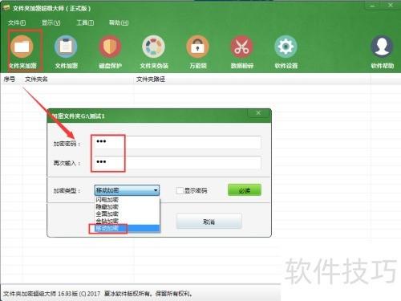Minimize the main application window
Viewport: 401px width, 301px height.
tap(373, 6)
